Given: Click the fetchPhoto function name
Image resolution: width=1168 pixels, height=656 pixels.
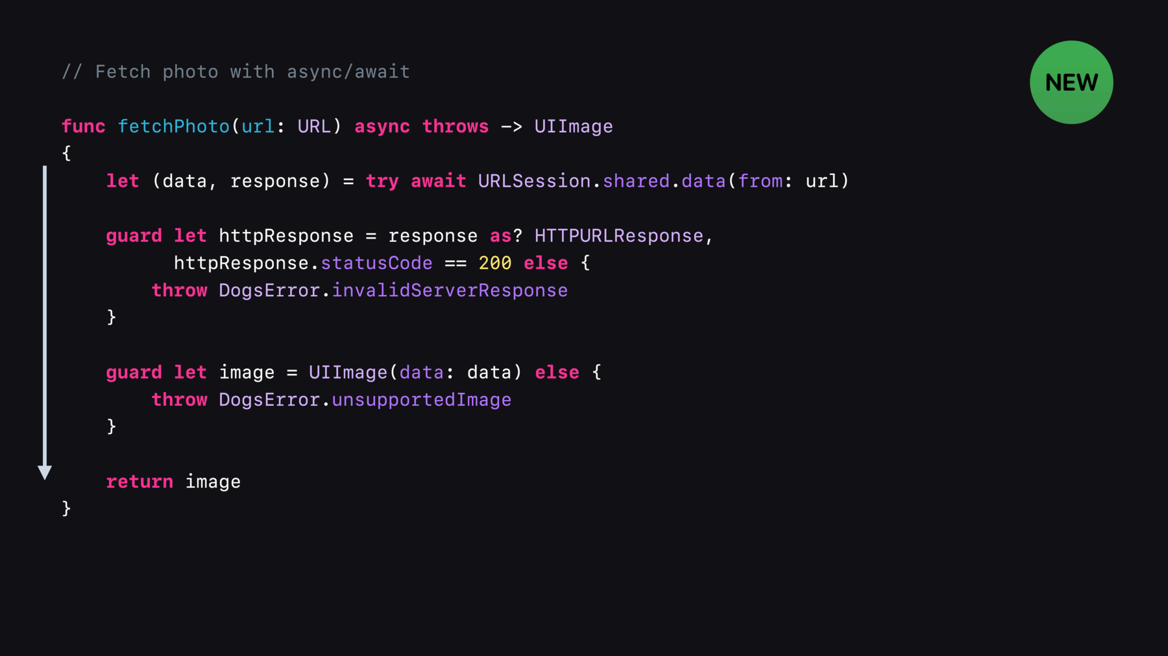Looking at the screenshot, I should (x=173, y=126).
